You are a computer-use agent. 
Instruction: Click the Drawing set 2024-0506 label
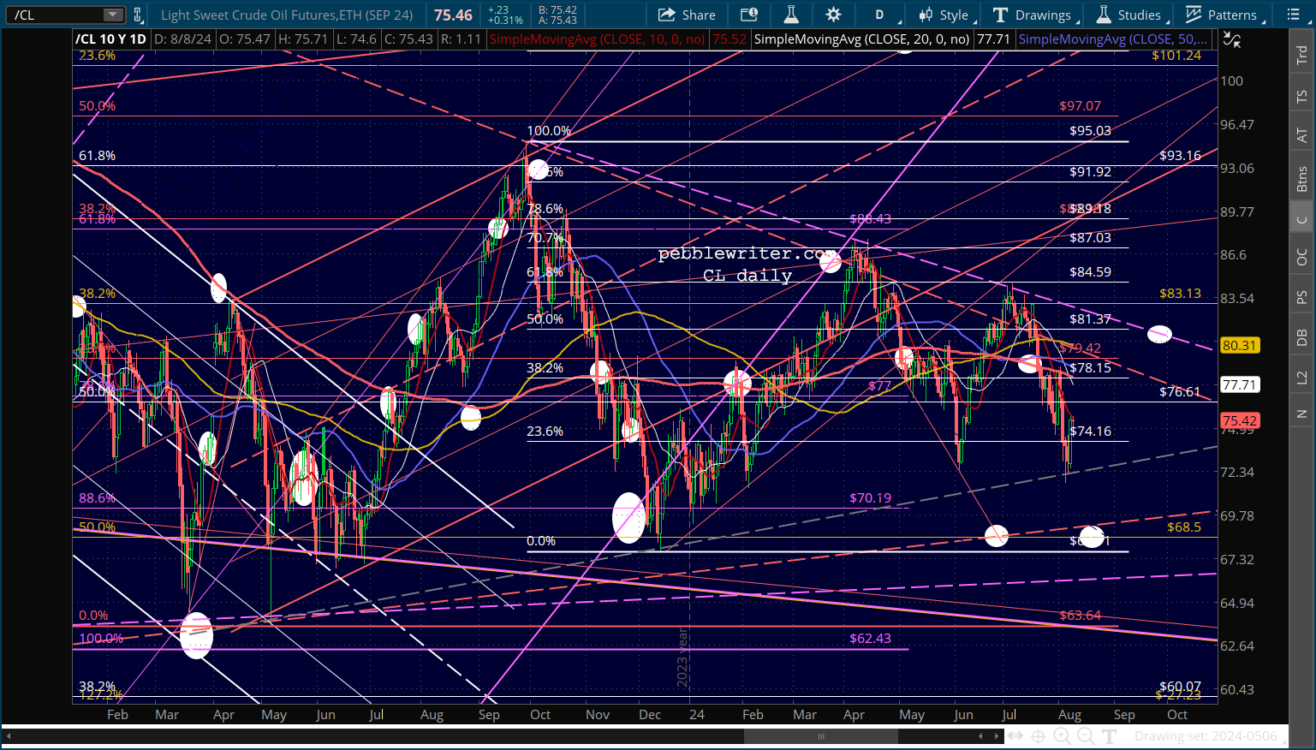tap(1206, 736)
